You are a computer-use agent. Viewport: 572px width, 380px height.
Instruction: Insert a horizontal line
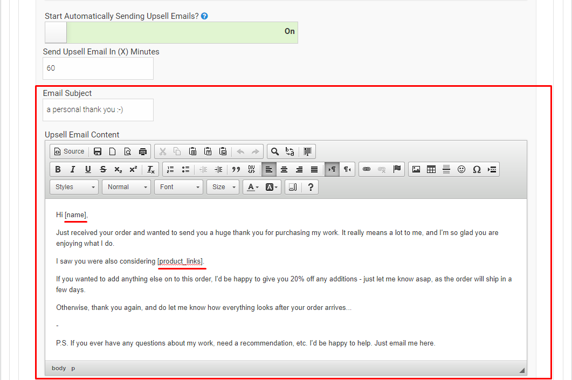coord(446,169)
